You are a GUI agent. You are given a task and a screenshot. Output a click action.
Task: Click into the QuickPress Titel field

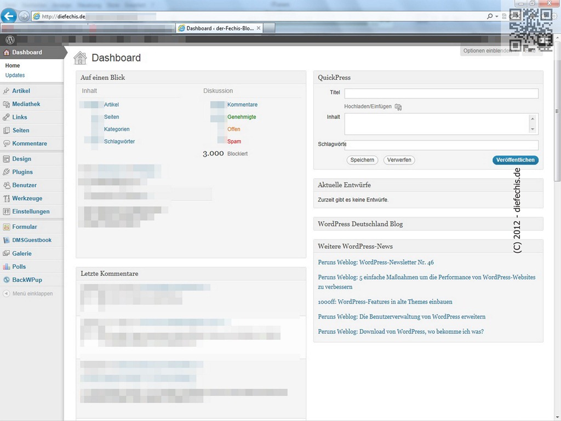pos(441,93)
